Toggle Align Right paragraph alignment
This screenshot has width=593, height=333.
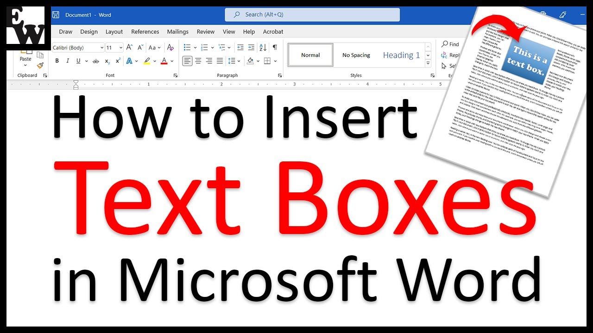click(x=209, y=61)
